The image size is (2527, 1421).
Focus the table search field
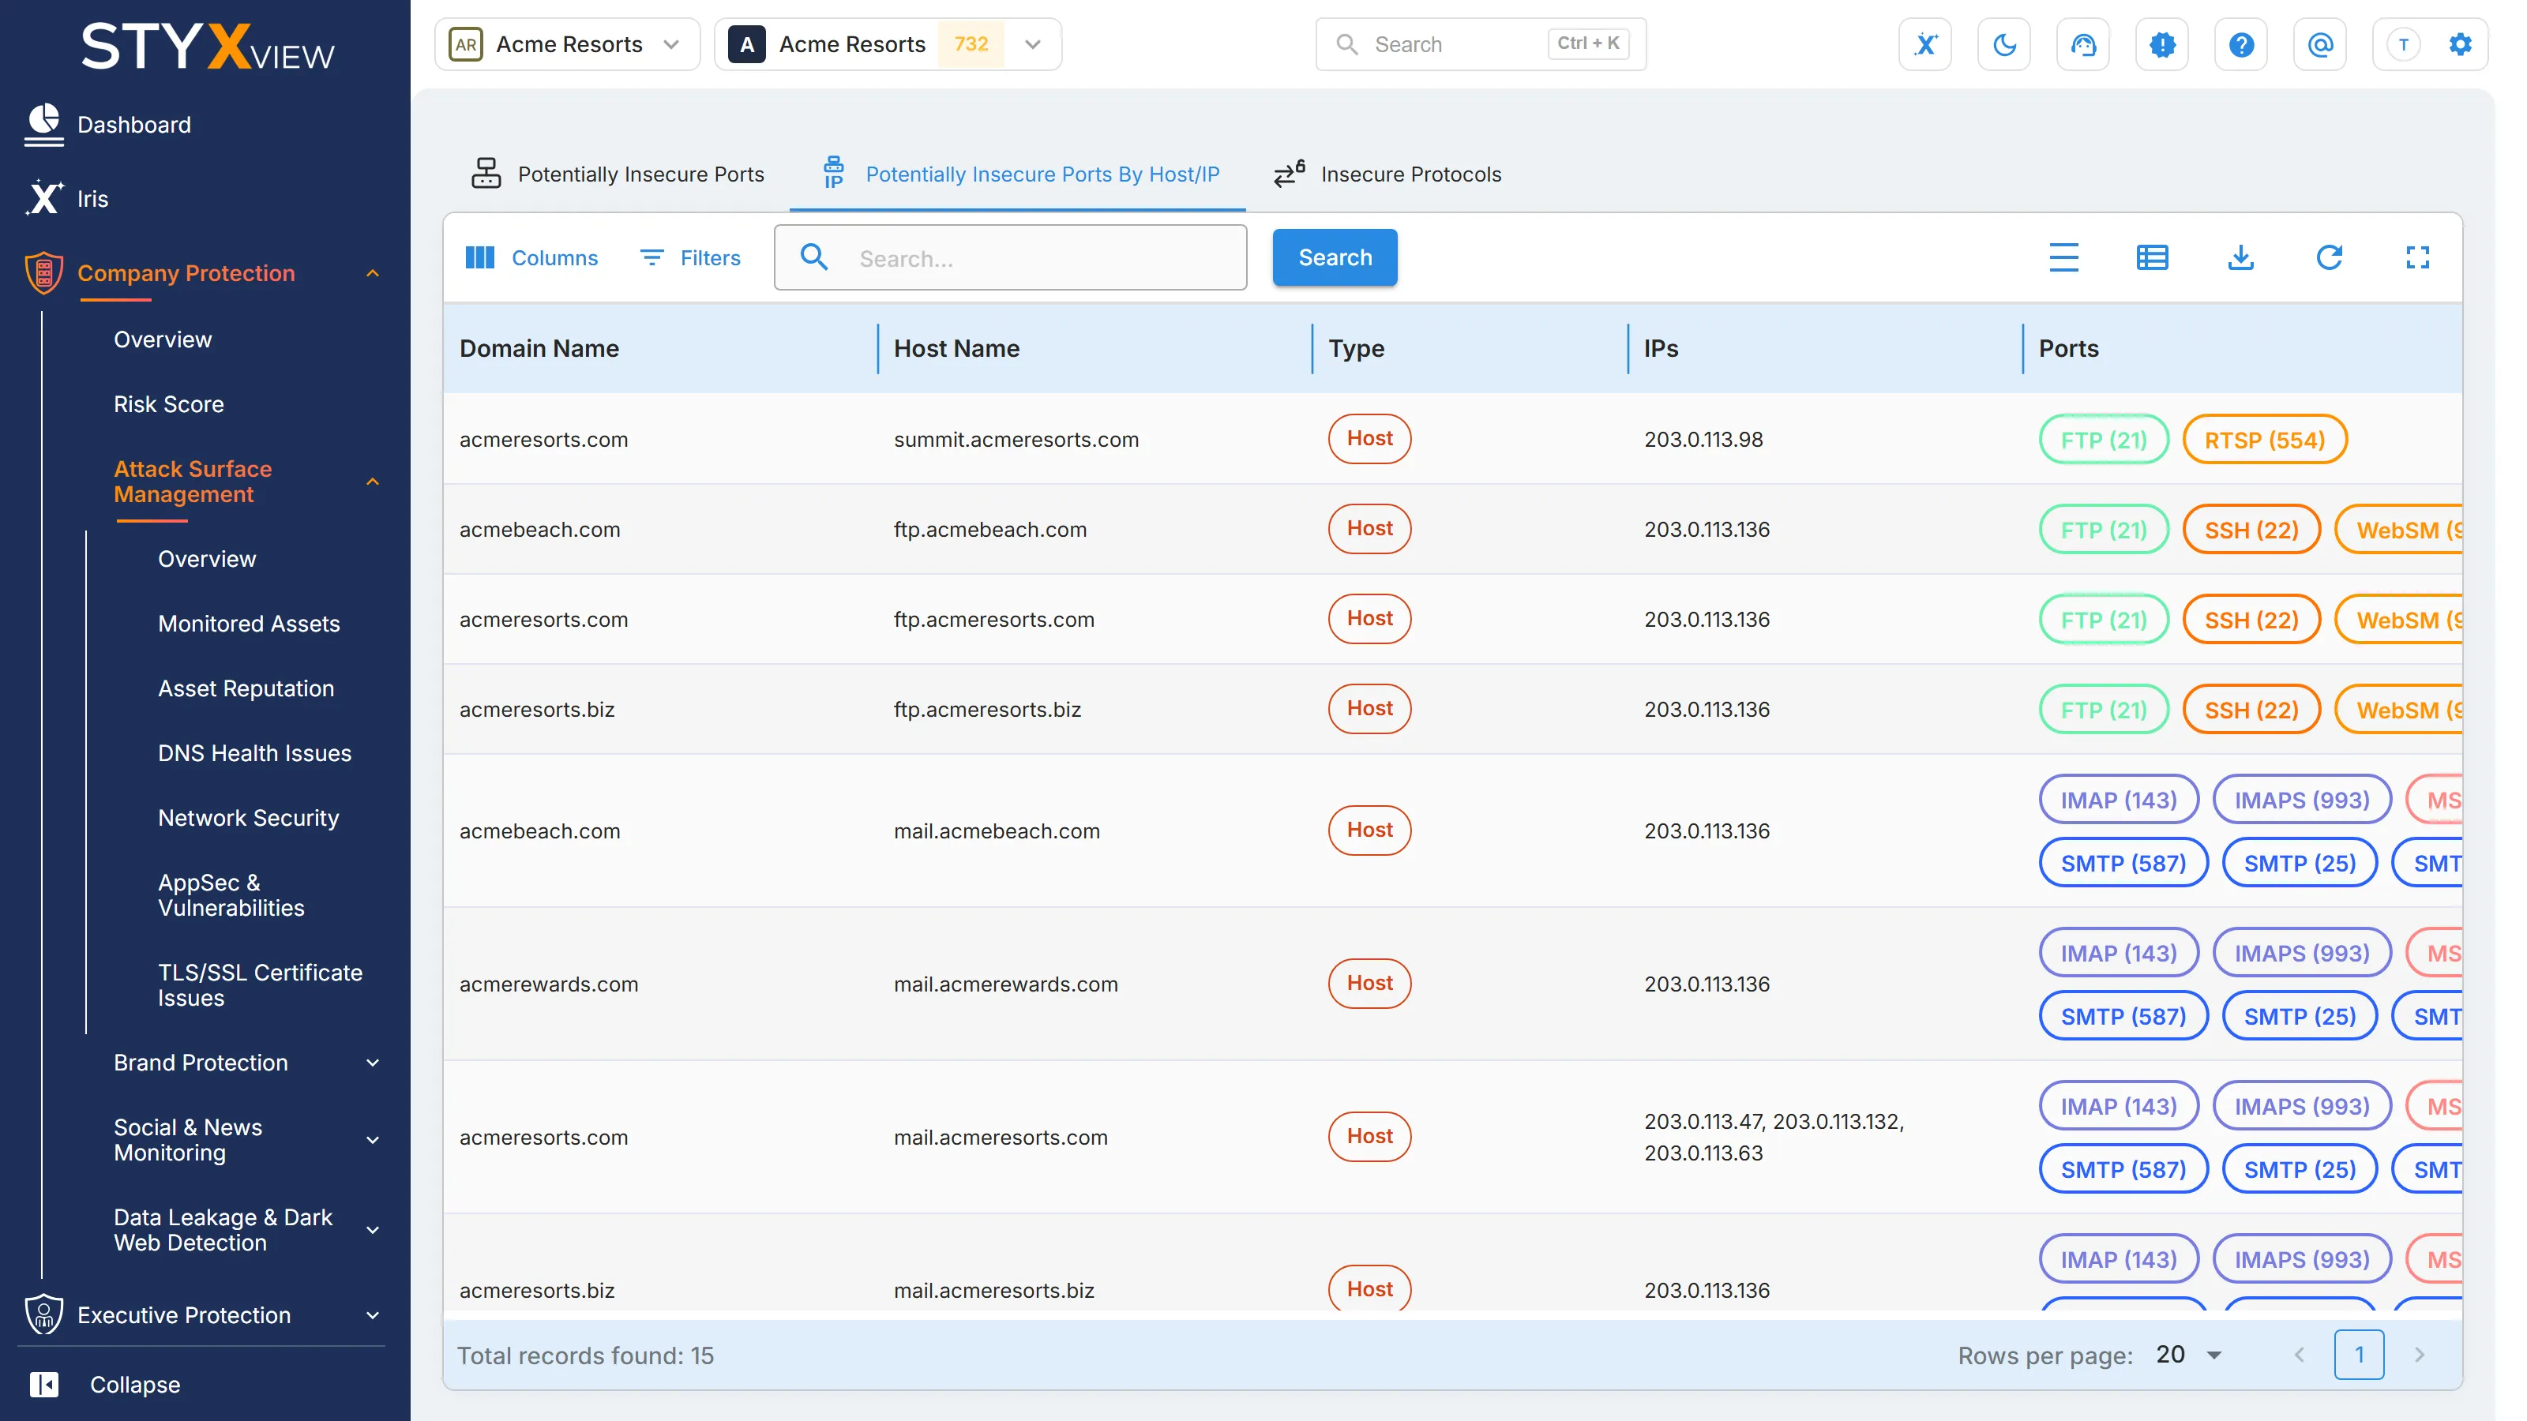(x=1011, y=257)
